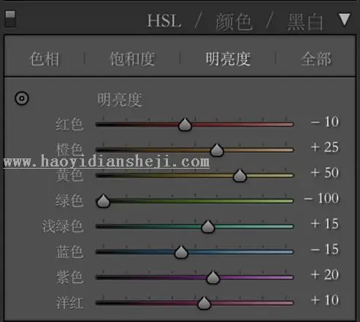Click the 明亮度 section heading above the sliders
Screen dimensions: 360x322
point(120,100)
